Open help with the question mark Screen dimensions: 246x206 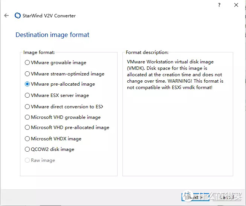[x=219, y=5]
